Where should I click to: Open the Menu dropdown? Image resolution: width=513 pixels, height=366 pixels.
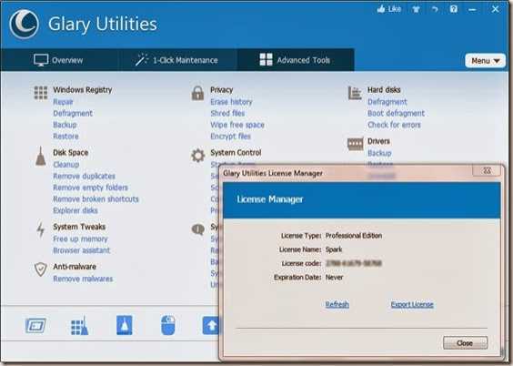click(485, 61)
